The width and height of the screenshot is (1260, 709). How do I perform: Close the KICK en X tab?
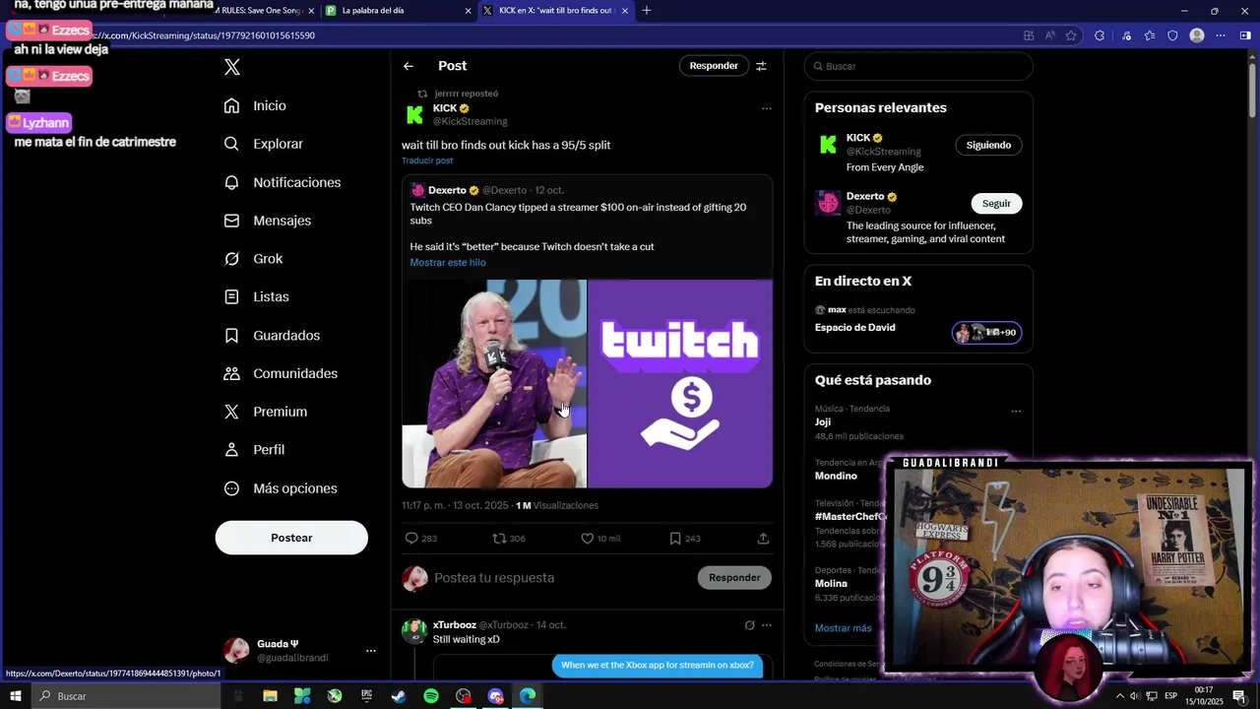pos(624,11)
